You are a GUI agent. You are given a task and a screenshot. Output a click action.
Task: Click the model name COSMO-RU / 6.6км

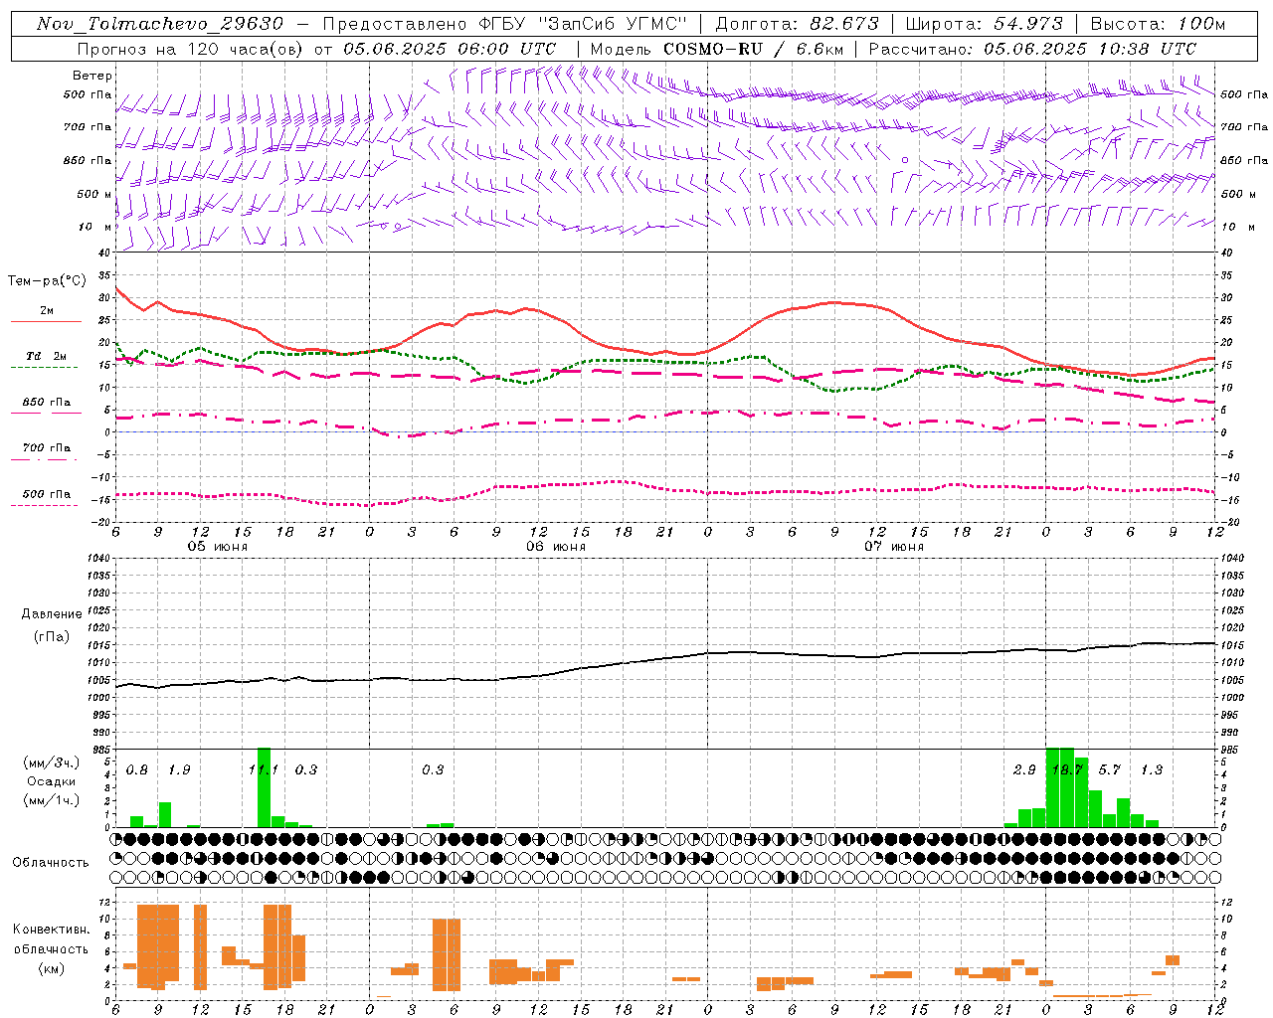tap(753, 49)
